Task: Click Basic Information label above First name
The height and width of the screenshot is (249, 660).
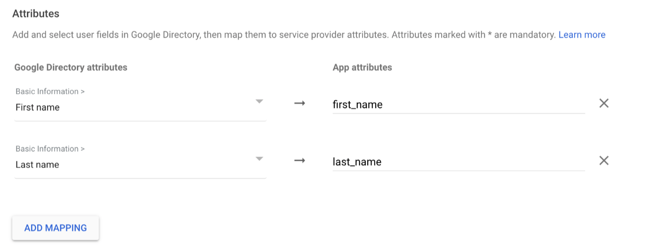Action: click(x=50, y=91)
